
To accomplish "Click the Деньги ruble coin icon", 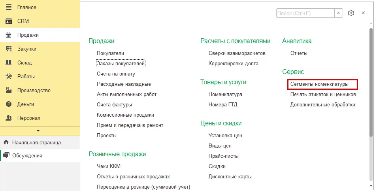I will (x=9, y=104).
